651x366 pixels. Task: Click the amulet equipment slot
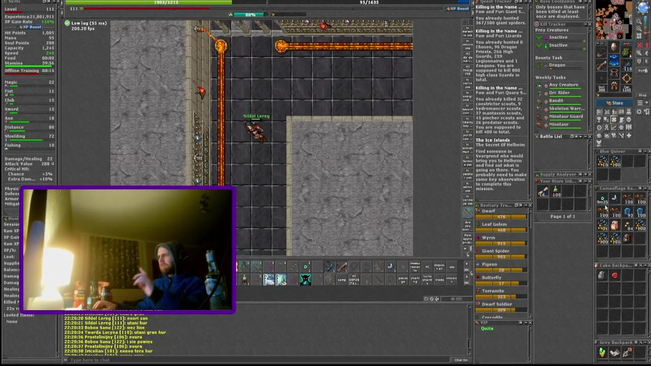601,52
